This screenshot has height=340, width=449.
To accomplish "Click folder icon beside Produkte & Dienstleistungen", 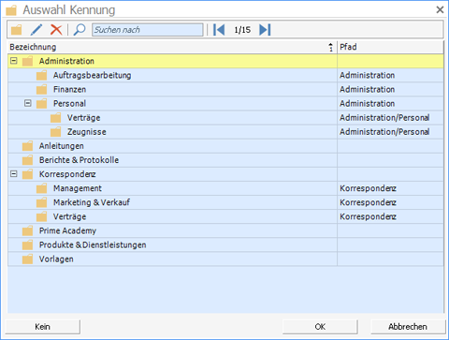I will tap(27, 244).
